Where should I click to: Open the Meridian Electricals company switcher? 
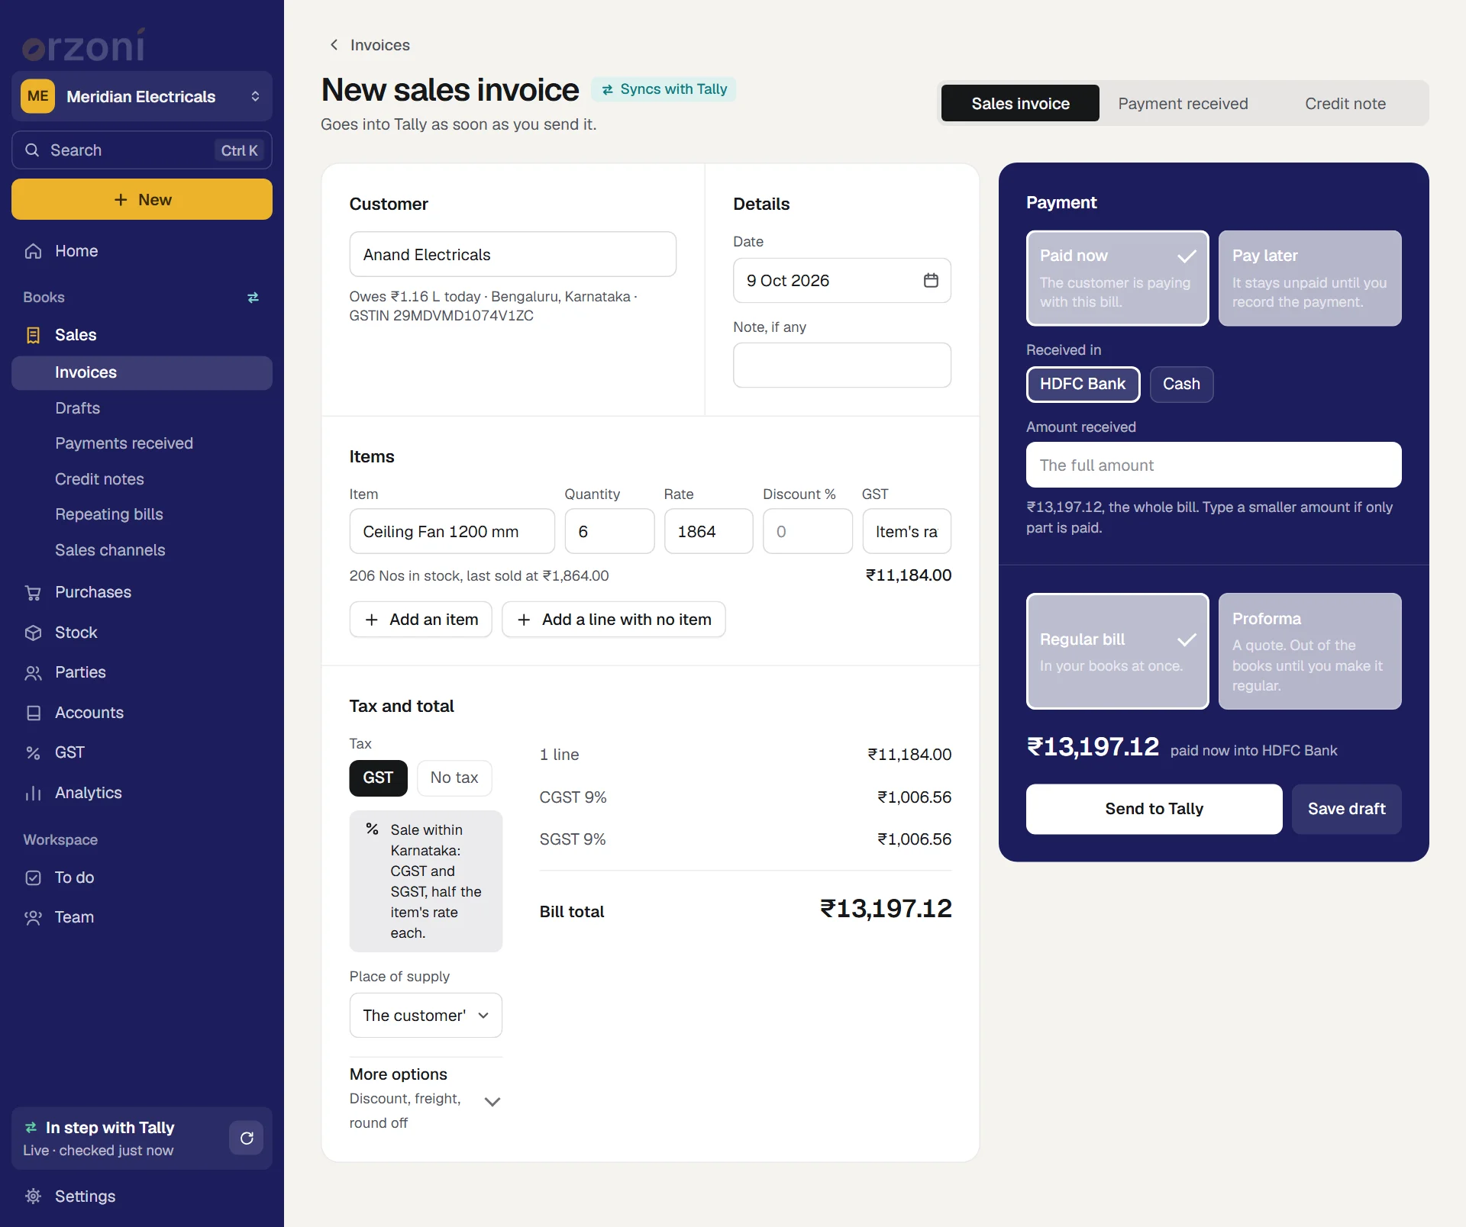coord(142,96)
